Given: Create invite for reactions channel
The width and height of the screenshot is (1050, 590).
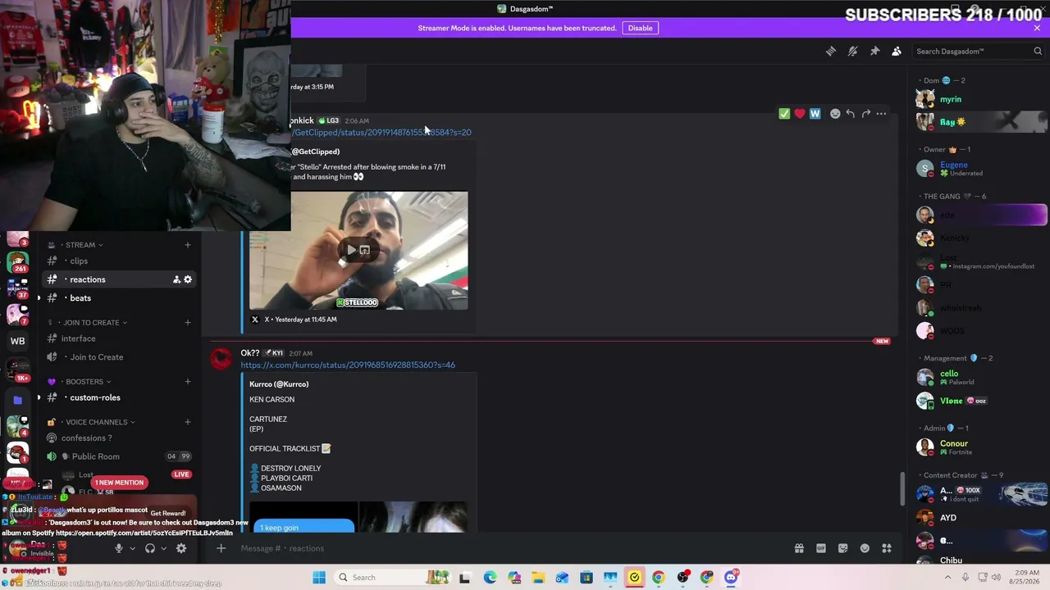Looking at the screenshot, I should pos(176,279).
